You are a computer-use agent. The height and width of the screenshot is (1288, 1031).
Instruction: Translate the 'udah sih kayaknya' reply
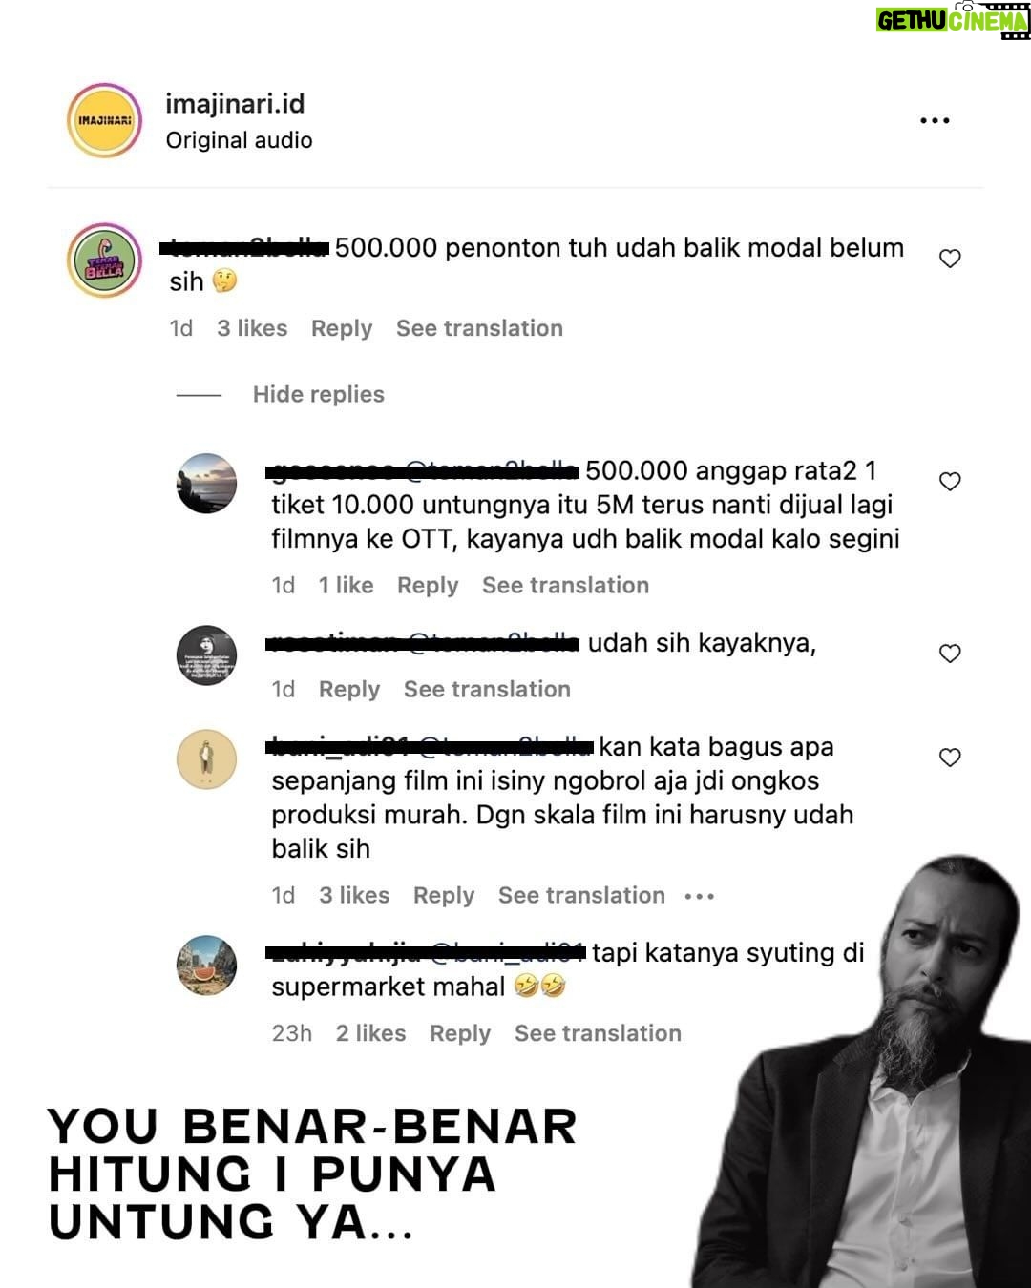487,689
